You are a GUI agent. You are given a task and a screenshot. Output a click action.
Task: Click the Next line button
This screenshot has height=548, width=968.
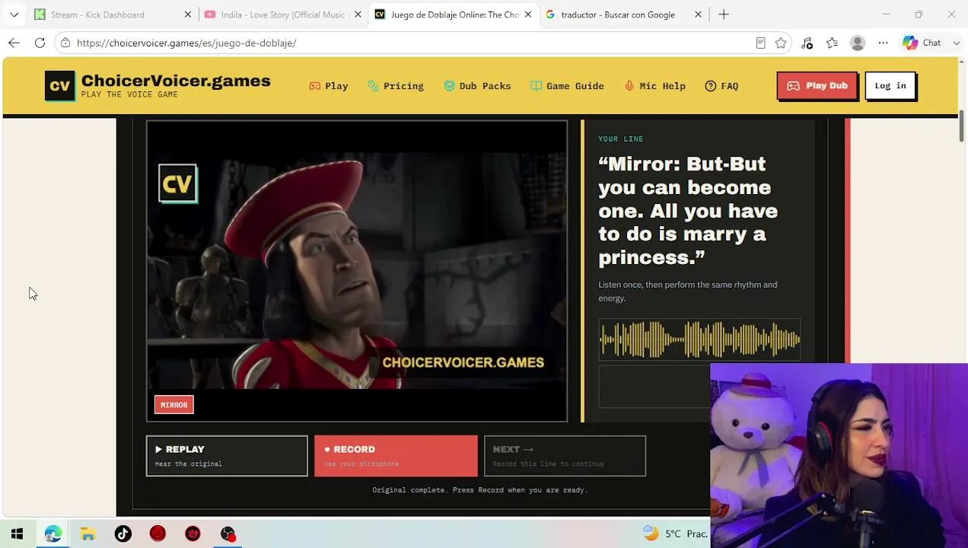tap(565, 456)
